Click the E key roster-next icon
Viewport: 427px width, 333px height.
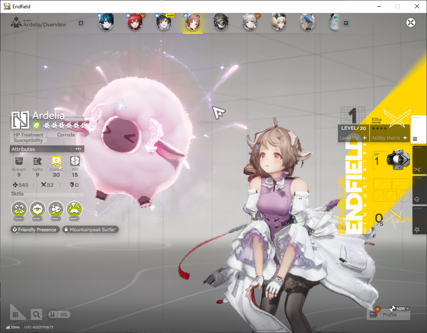tap(346, 23)
